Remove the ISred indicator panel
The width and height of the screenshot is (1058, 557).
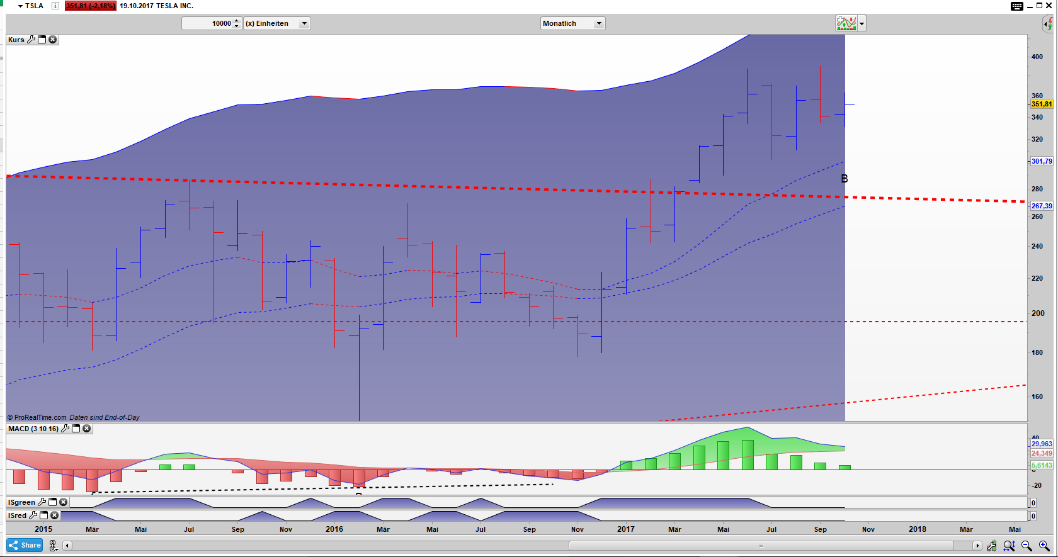click(55, 515)
